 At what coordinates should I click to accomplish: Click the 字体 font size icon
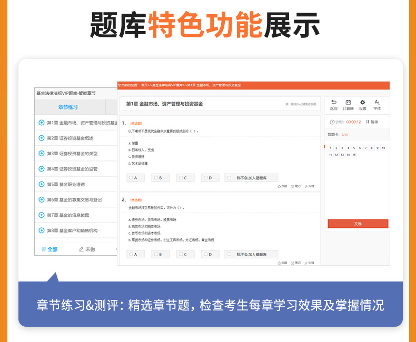click(x=377, y=102)
